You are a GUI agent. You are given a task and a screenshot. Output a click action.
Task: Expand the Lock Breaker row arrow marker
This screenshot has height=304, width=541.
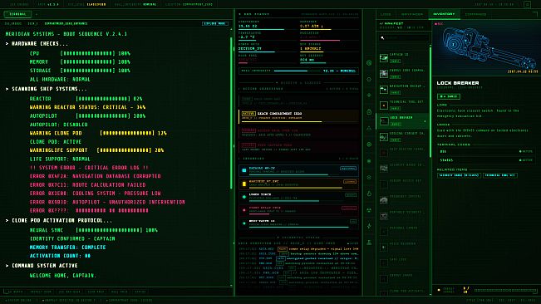pos(425,121)
